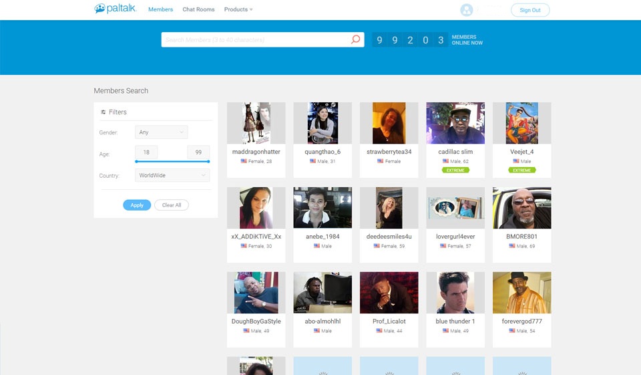Click the magnifier search icon
The height and width of the screenshot is (375, 641).
tap(355, 39)
